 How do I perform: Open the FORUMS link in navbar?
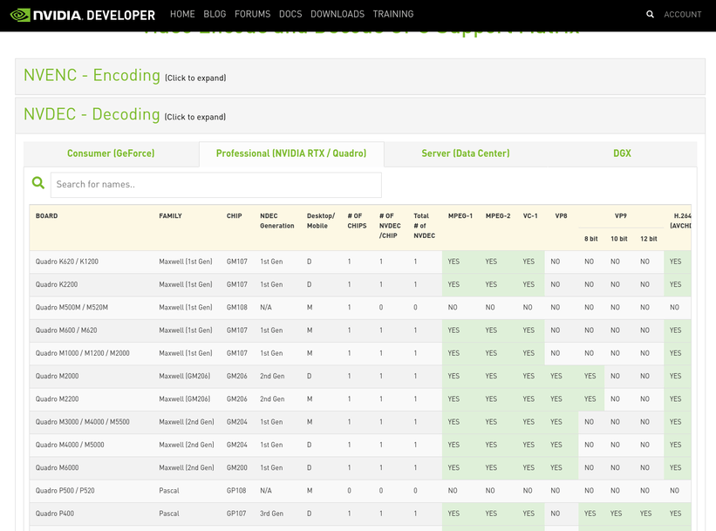(253, 14)
